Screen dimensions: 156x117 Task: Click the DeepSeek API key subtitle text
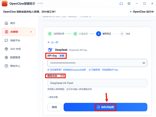(x=78, y=50)
